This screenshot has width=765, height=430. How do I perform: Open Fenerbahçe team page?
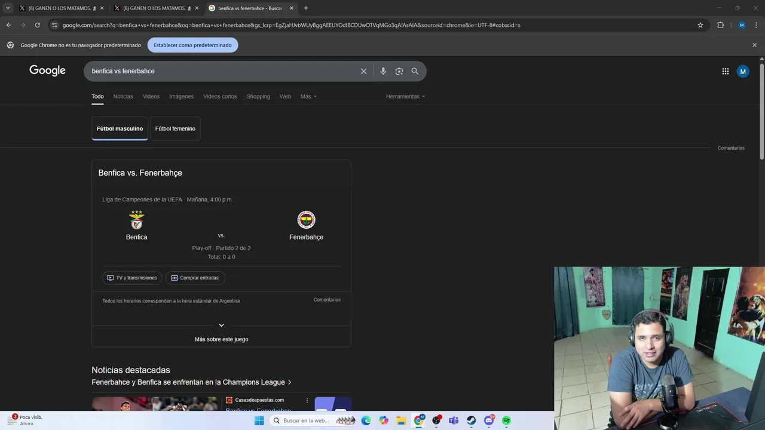point(306,226)
